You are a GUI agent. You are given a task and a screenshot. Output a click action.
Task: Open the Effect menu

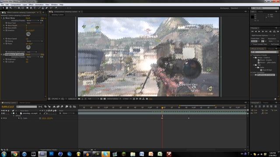coord(31,5)
